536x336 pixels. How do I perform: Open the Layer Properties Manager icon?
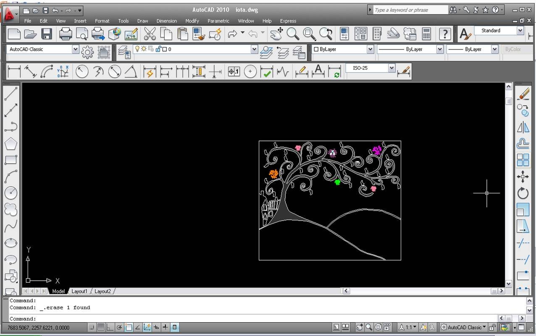pyautogui.click(x=124, y=52)
